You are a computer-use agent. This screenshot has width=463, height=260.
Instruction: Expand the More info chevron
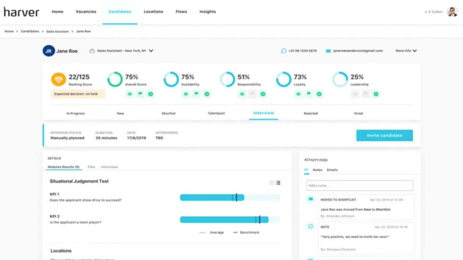coord(415,51)
